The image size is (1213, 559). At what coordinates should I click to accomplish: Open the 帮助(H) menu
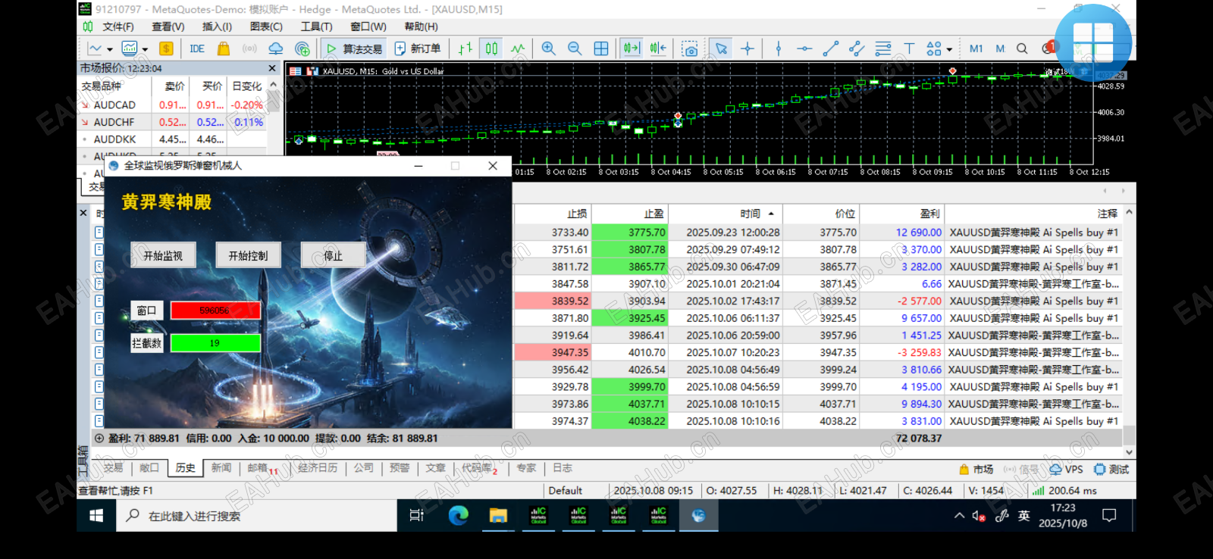[x=421, y=27]
